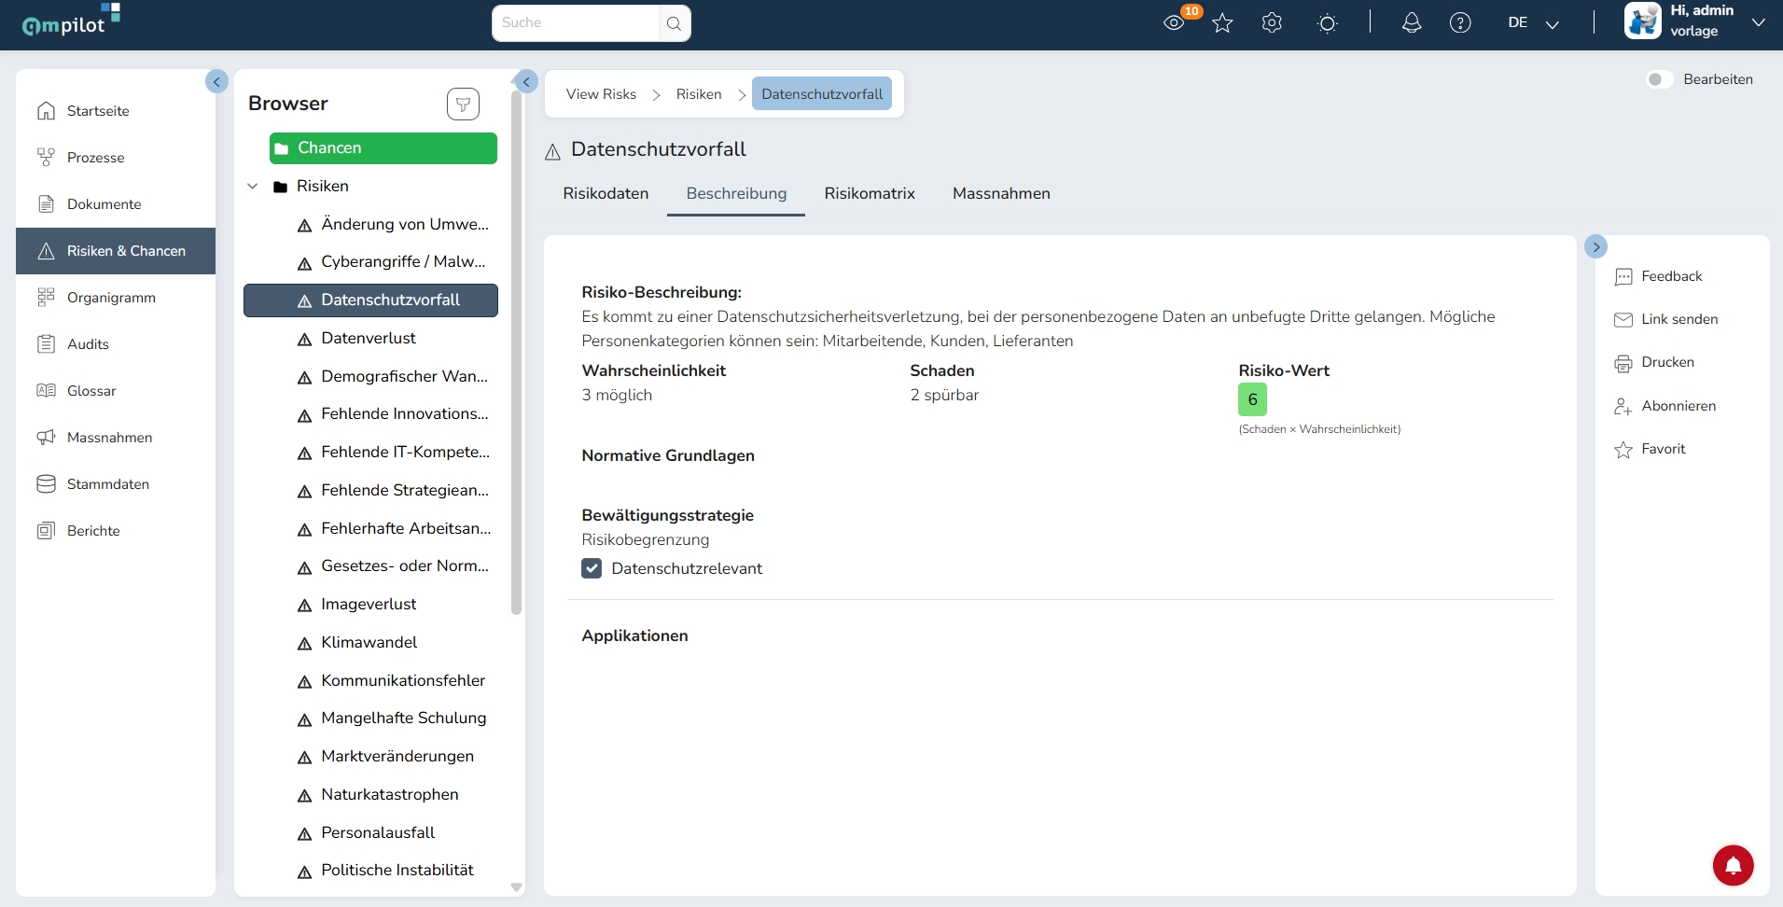
Task: Toggle the Bearbeiten edit switch
Action: (1659, 79)
